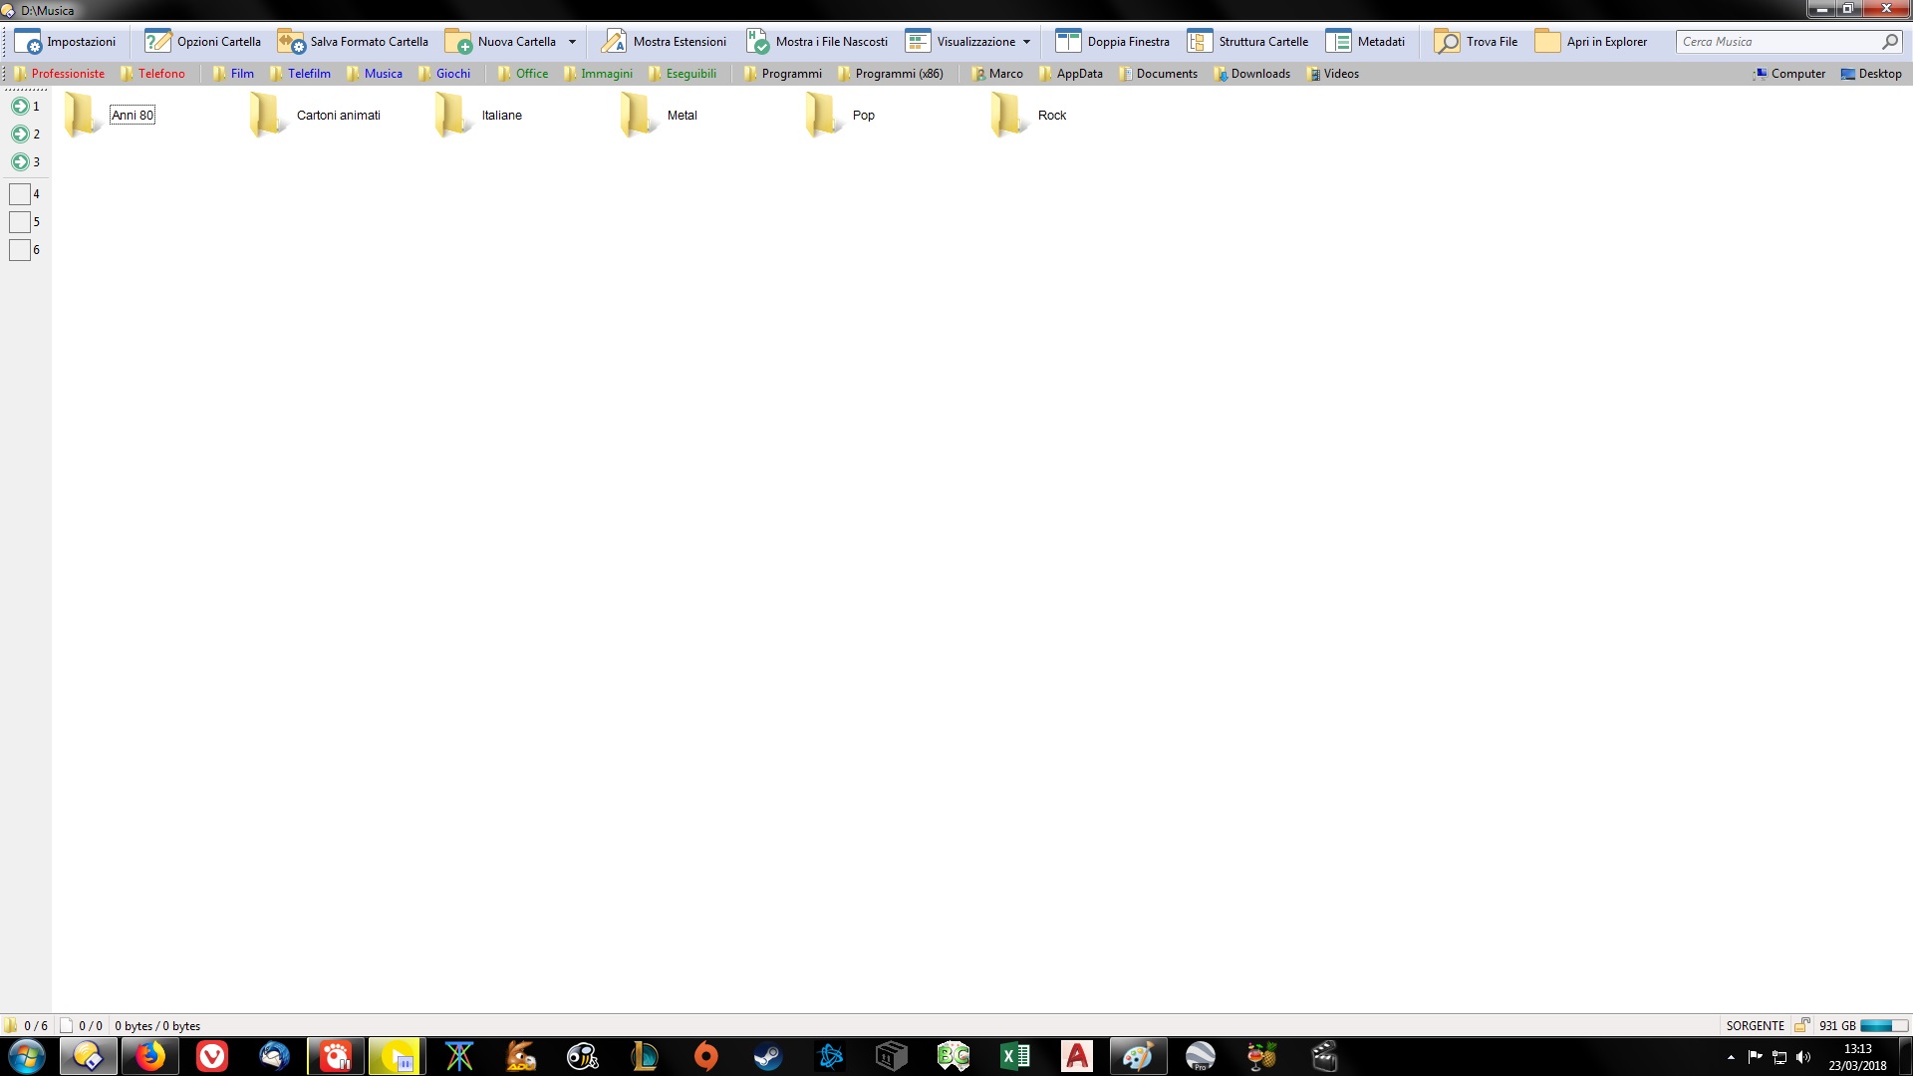This screenshot has width=1913, height=1076.
Task: Open Excel from the taskbar
Action: [1015, 1056]
